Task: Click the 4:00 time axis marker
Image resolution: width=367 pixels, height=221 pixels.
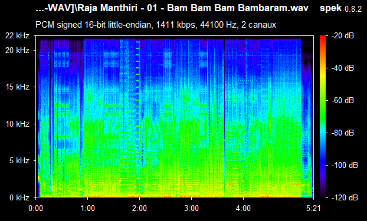Action: 244,208
